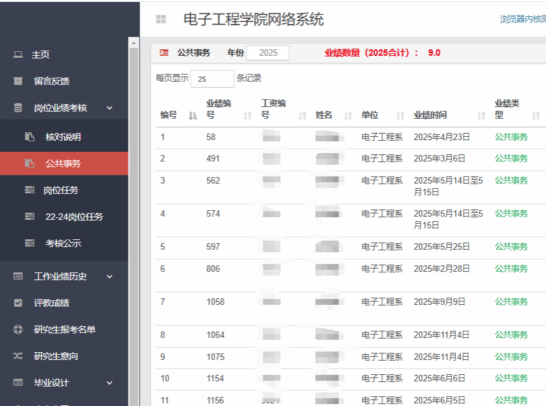The width and height of the screenshot is (546, 406).
Task: Click the checkmark icon beside 评教成绩
Action: pyautogui.click(x=18, y=303)
